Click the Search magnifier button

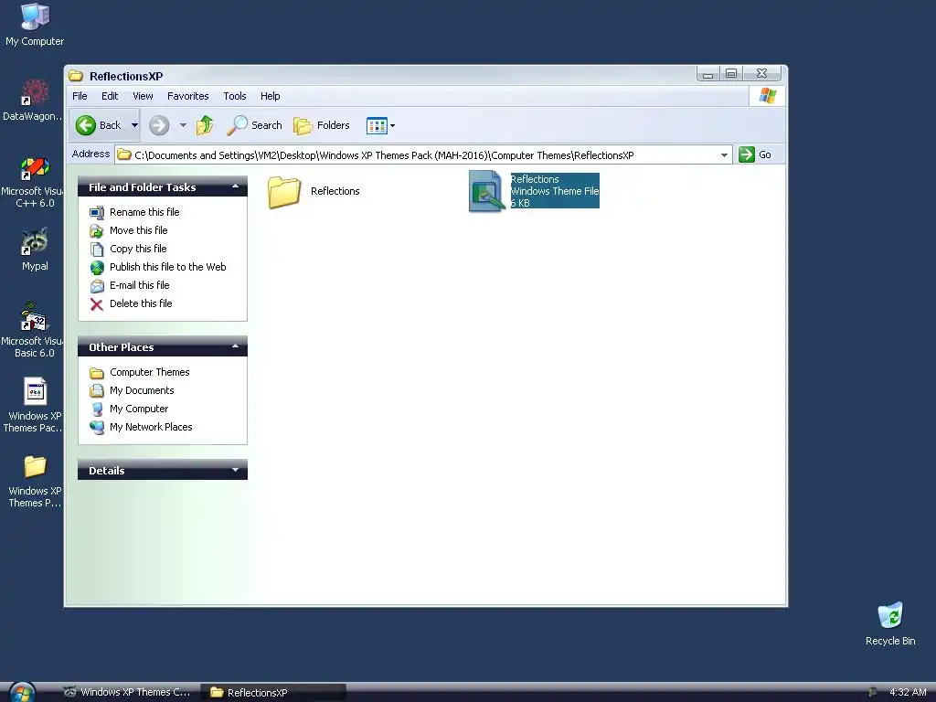(x=255, y=125)
